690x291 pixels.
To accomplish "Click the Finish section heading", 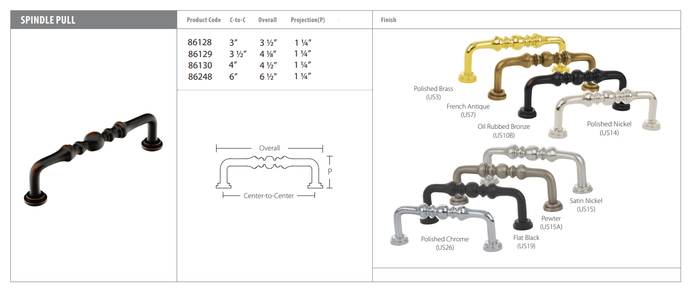I will point(388,20).
